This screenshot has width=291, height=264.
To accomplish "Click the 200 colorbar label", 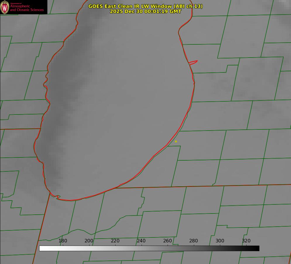I will 89,241.
